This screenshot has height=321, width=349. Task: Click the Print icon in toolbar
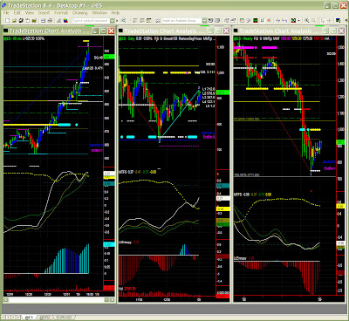pyautogui.click(x=50, y=21)
